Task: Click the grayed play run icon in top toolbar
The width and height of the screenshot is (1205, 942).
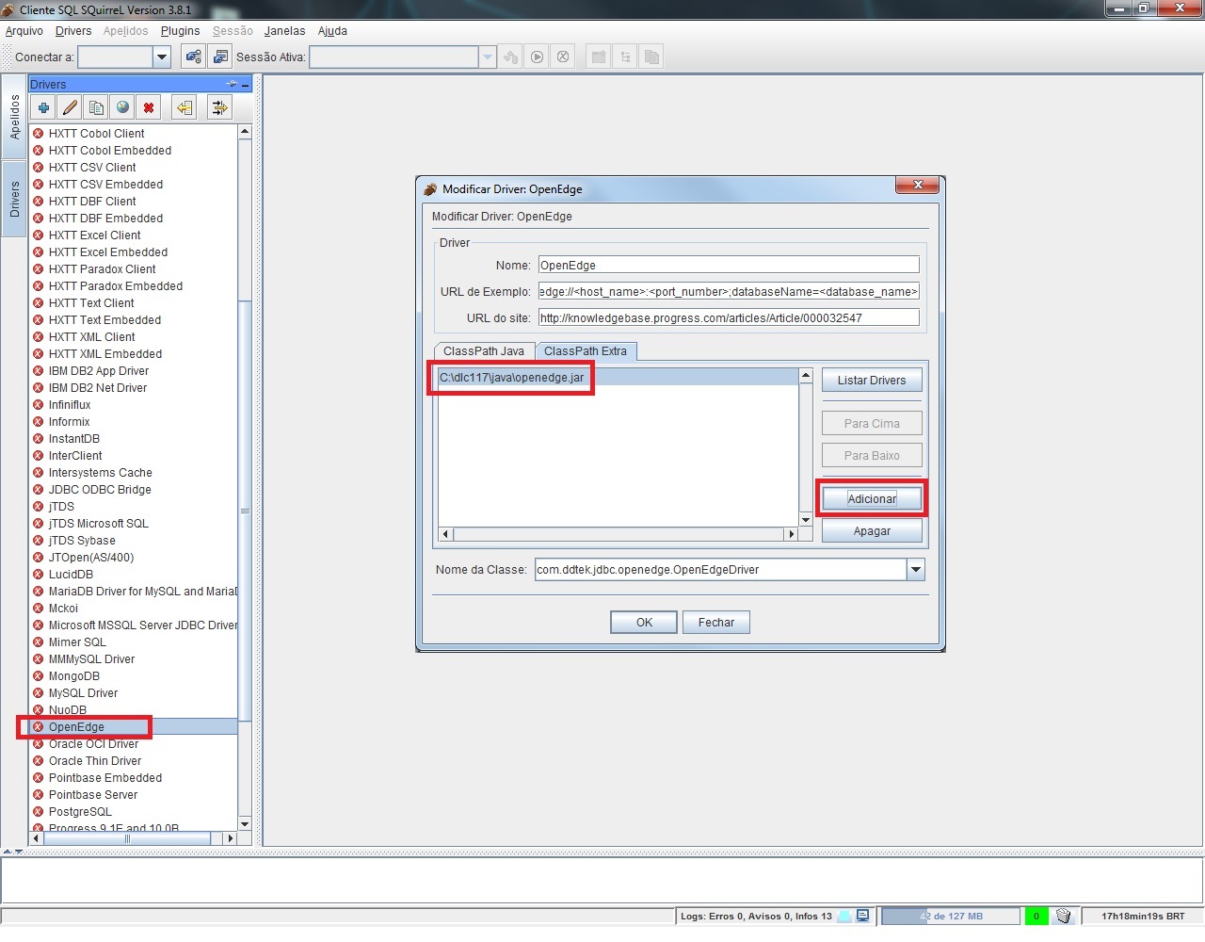Action: (537, 57)
